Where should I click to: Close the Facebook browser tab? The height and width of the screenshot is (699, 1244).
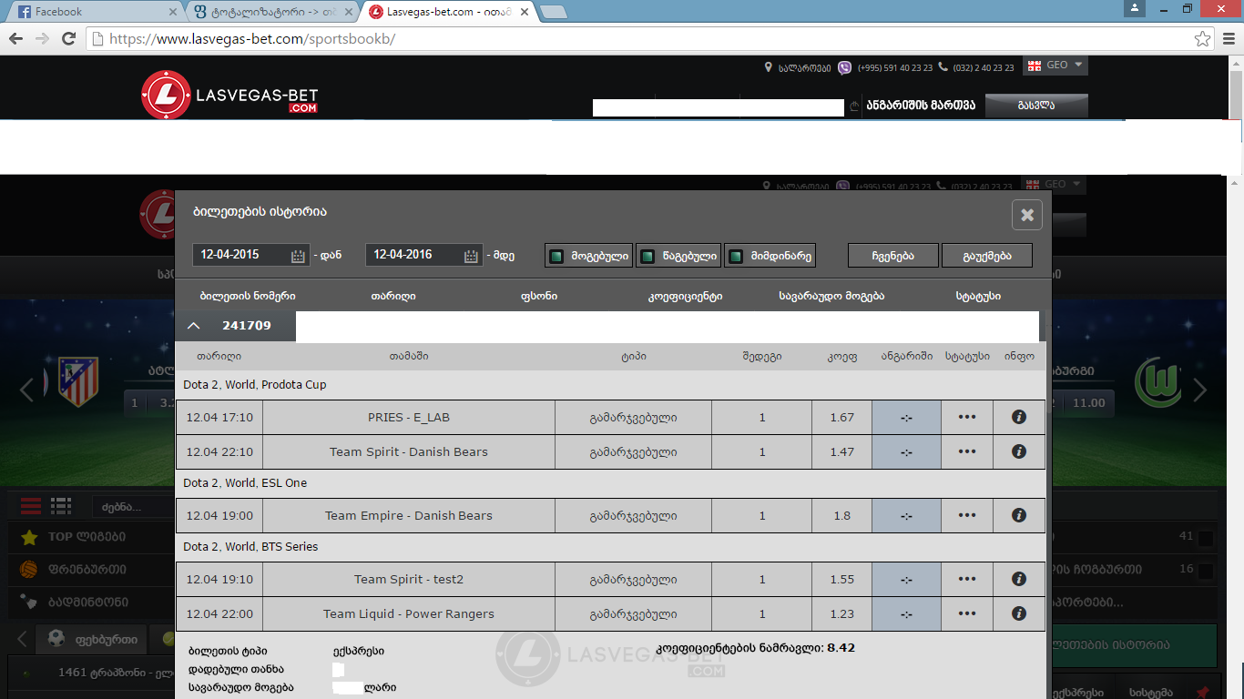[x=173, y=12]
